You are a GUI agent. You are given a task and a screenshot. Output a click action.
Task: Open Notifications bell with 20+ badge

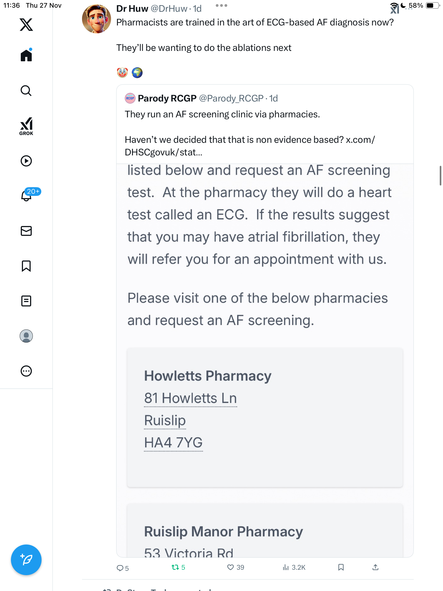pos(26,196)
